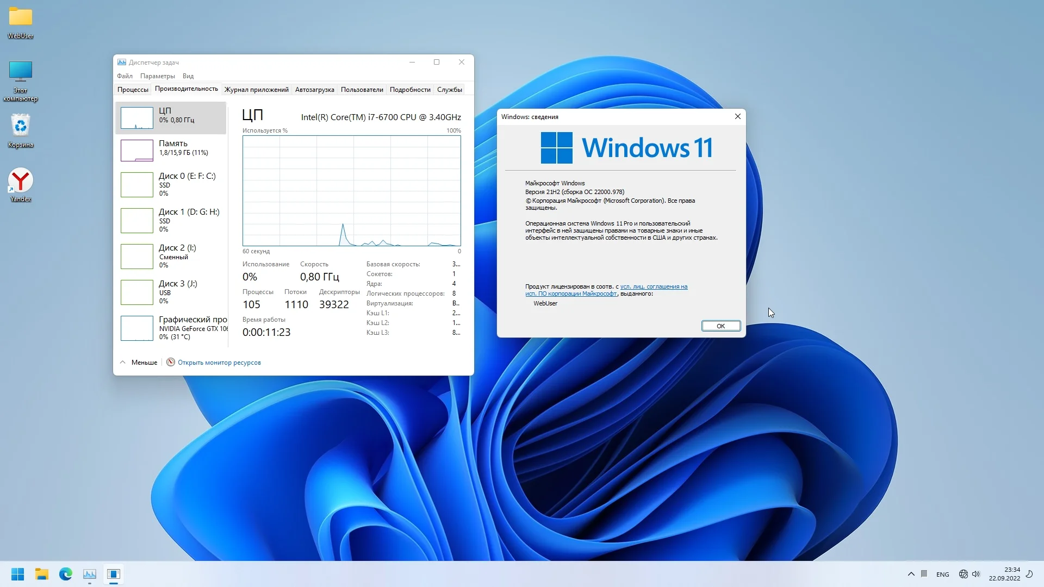1044x587 pixels.
Task: Open Microsoft Edge from the taskbar
Action: (65, 574)
